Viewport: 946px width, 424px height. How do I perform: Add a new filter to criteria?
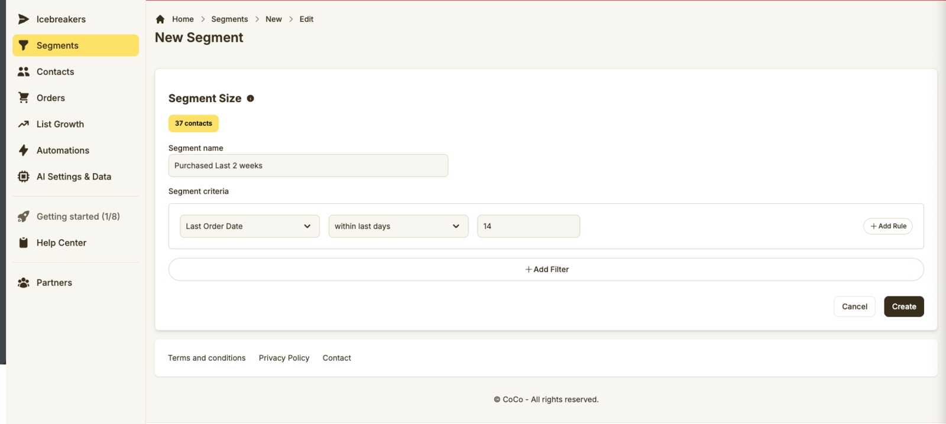(546, 269)
